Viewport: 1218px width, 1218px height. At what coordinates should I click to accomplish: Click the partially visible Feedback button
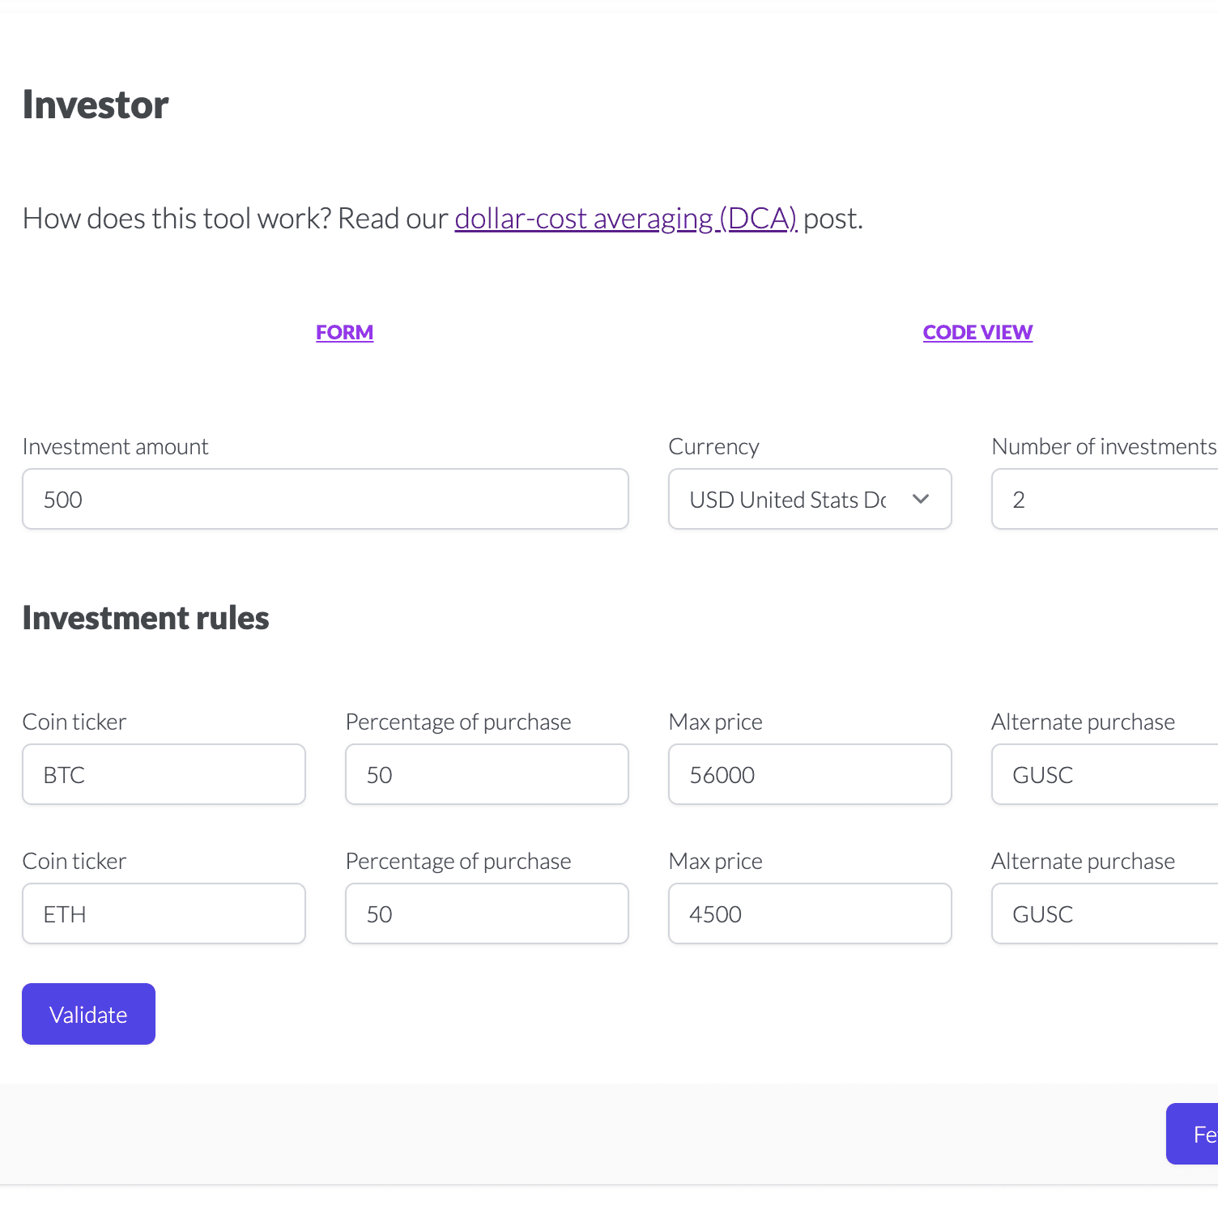coord(1192,1134)
